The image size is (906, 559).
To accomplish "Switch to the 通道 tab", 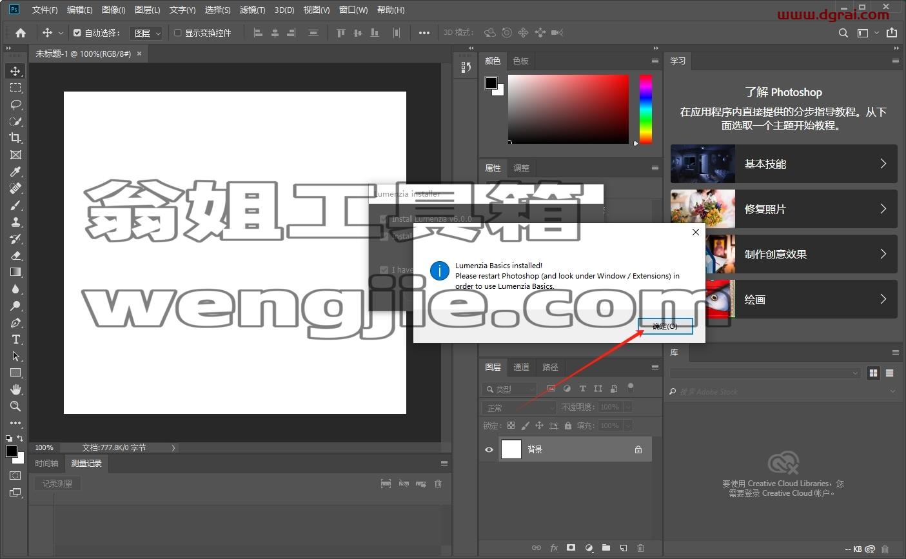I will [521, 367].
